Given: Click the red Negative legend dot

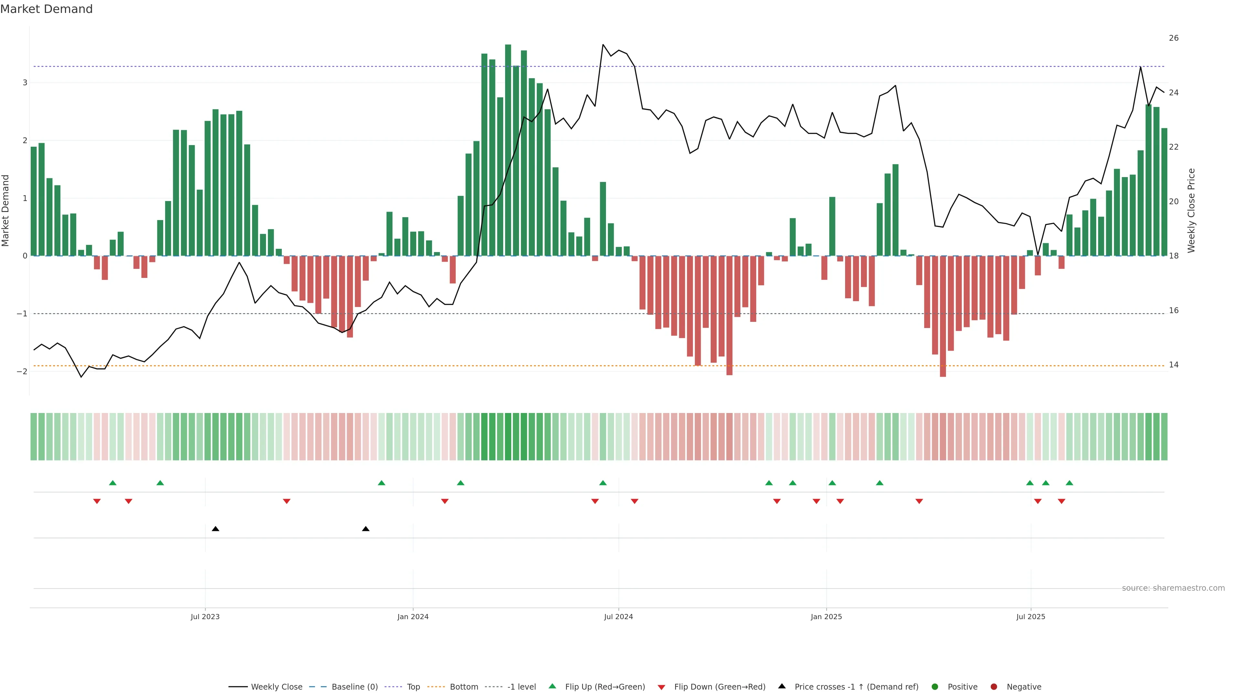Looking at the screenshot, I should pyautogui.click(x=993, y=686).
